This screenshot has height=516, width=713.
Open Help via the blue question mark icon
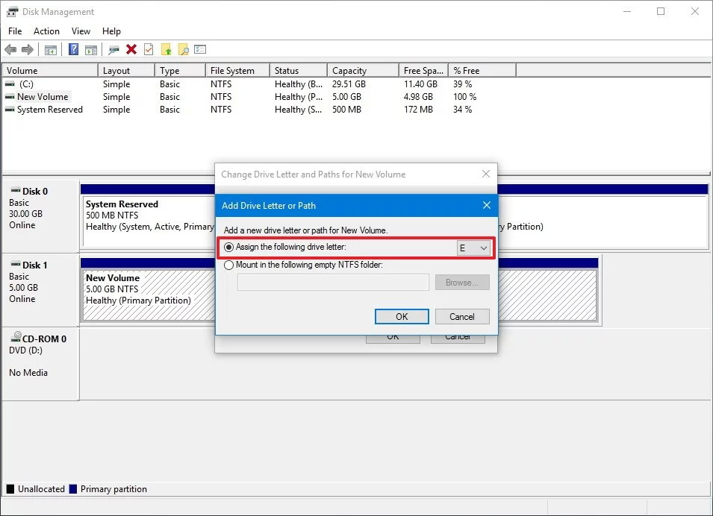pyautogui.click(x=73, y=49)
